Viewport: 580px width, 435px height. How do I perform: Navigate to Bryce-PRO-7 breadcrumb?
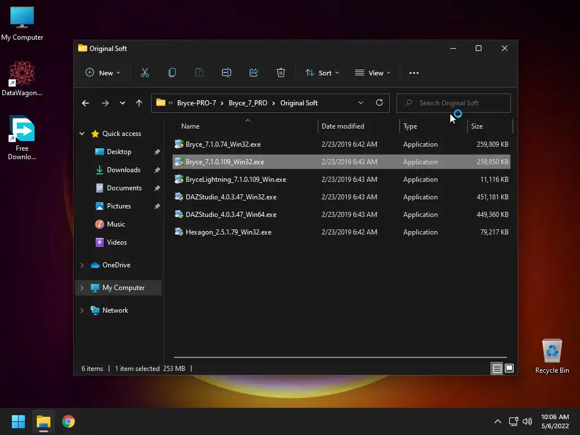pos(197,103)
